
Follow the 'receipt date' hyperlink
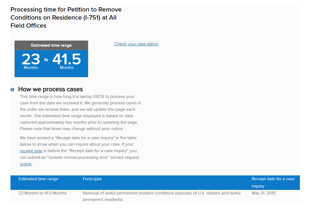pos(31,151)
